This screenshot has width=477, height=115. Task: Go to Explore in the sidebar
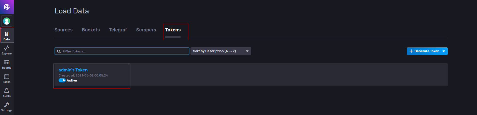[x=7, y=50]
